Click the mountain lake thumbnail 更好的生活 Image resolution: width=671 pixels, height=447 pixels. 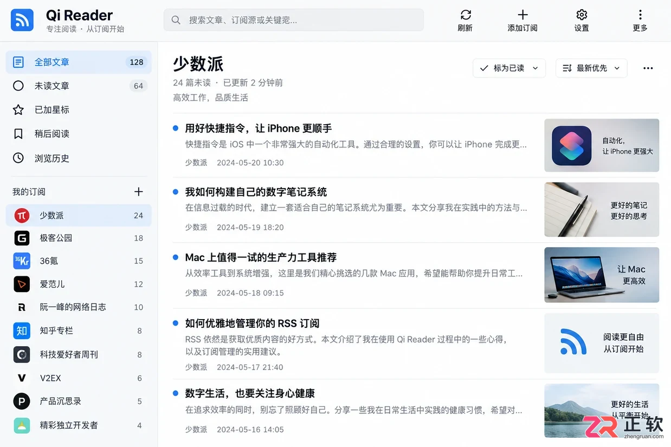(602, 411)
